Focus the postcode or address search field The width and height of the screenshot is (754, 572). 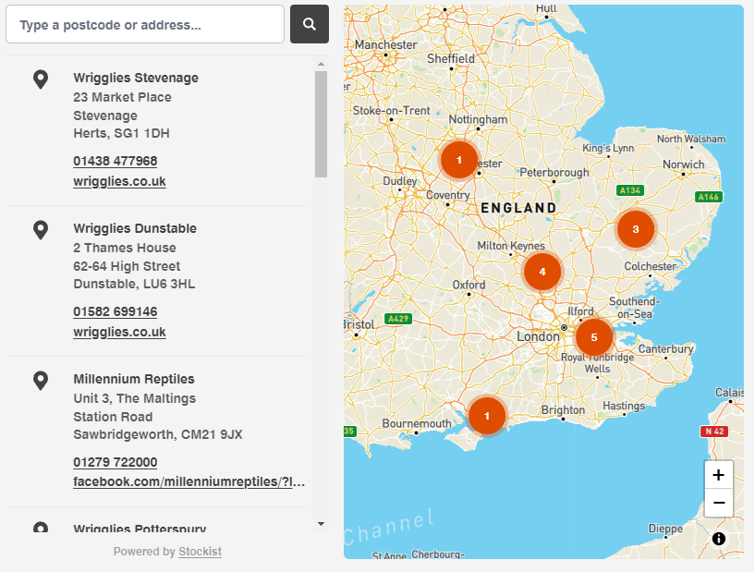pos(145,24)
